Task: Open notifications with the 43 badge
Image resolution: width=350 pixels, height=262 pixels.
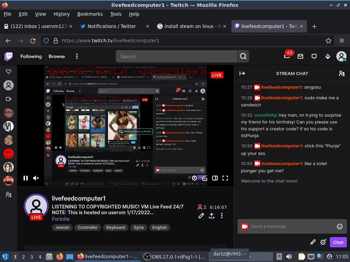Action: tap(287, 56)
